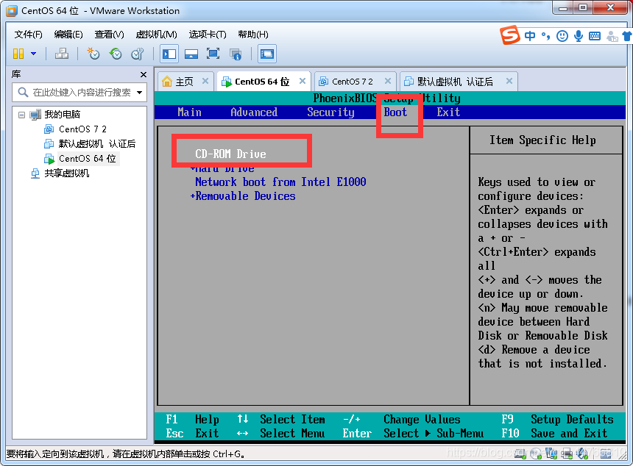Click the network adapter status icon
The height and width of the screenshot is (466, 633).
551,454
